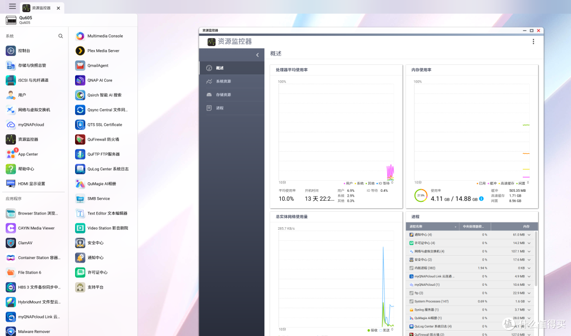Switch to 进程 tab in sidebar
Screen dimensions: 571x336
(232, 108)
